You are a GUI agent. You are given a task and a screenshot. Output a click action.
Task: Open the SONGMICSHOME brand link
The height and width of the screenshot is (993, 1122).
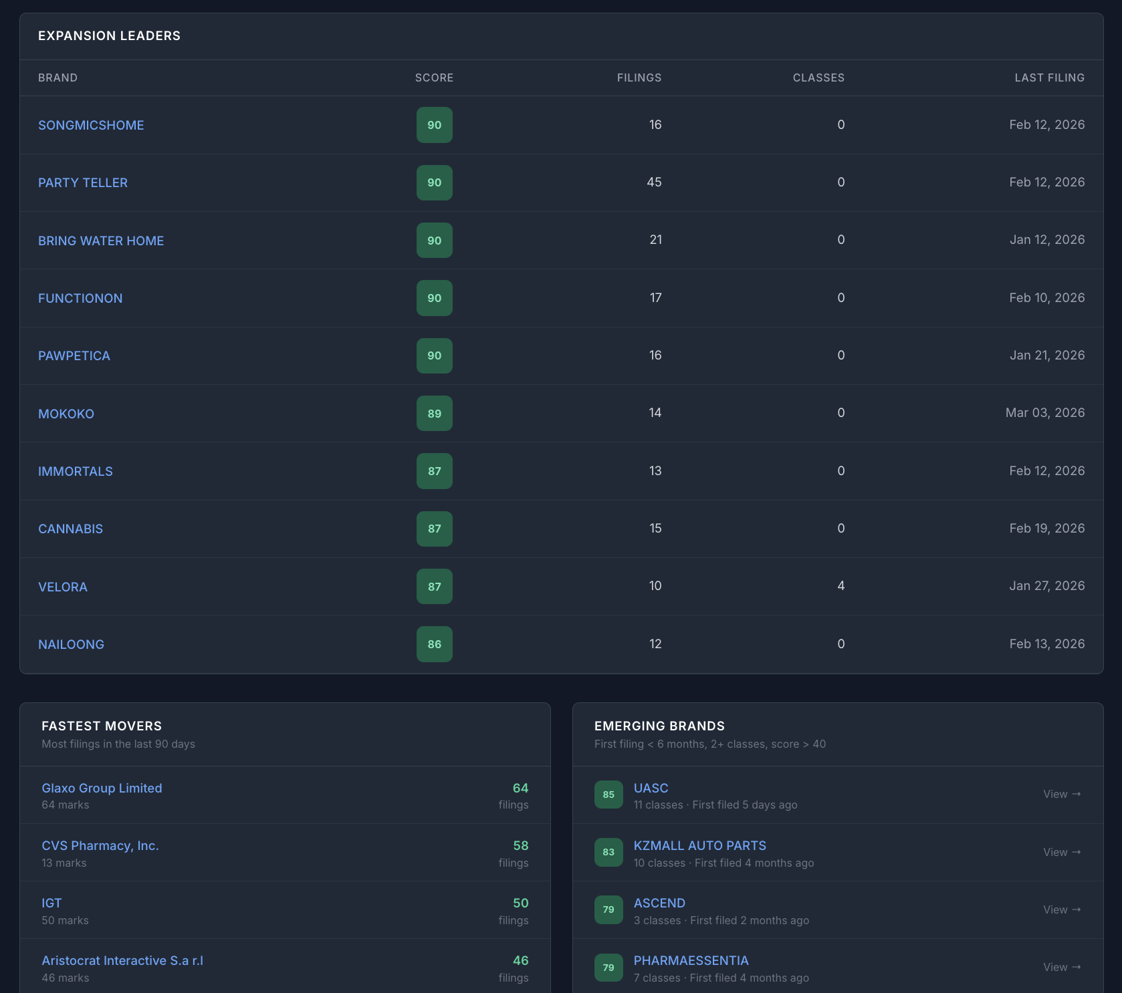(x=91, y=125)
